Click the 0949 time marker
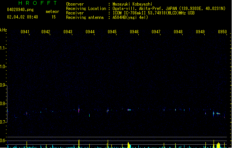The height and width of the screenshot is (148, 232). click(x=200, y=32)
